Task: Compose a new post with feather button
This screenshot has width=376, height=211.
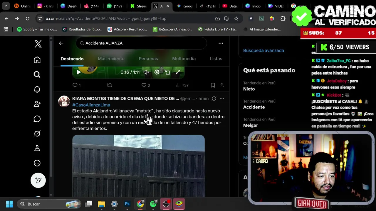Action: point(38,180)
